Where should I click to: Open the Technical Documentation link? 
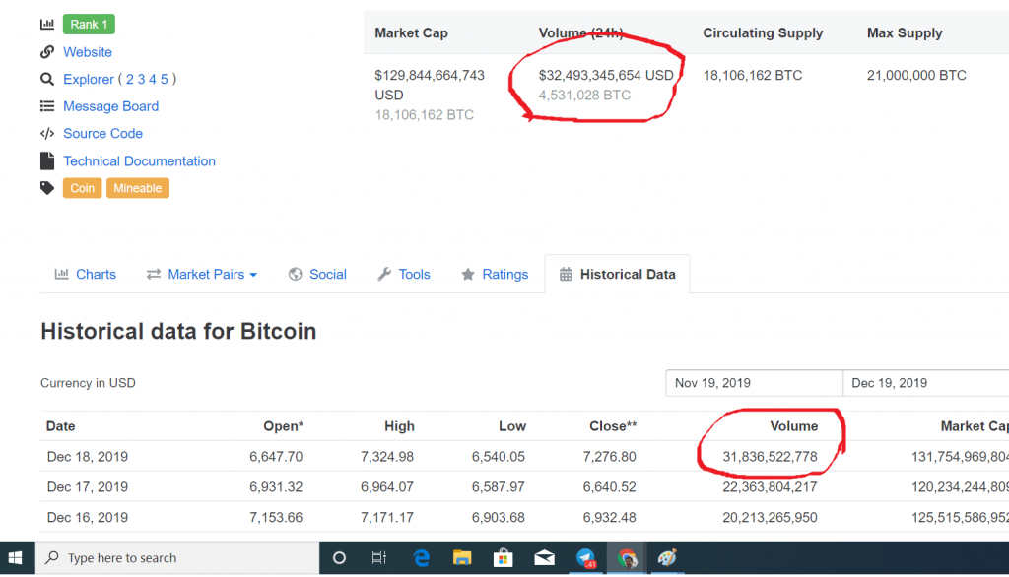coord(139,161)
